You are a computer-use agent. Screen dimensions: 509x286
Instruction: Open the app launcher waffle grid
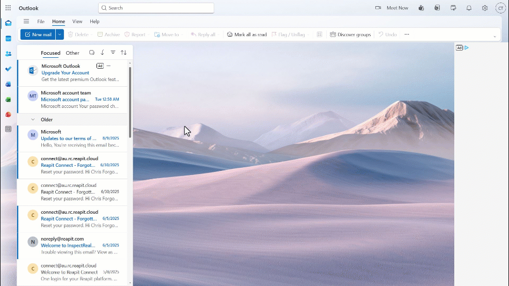click(8, 8)
